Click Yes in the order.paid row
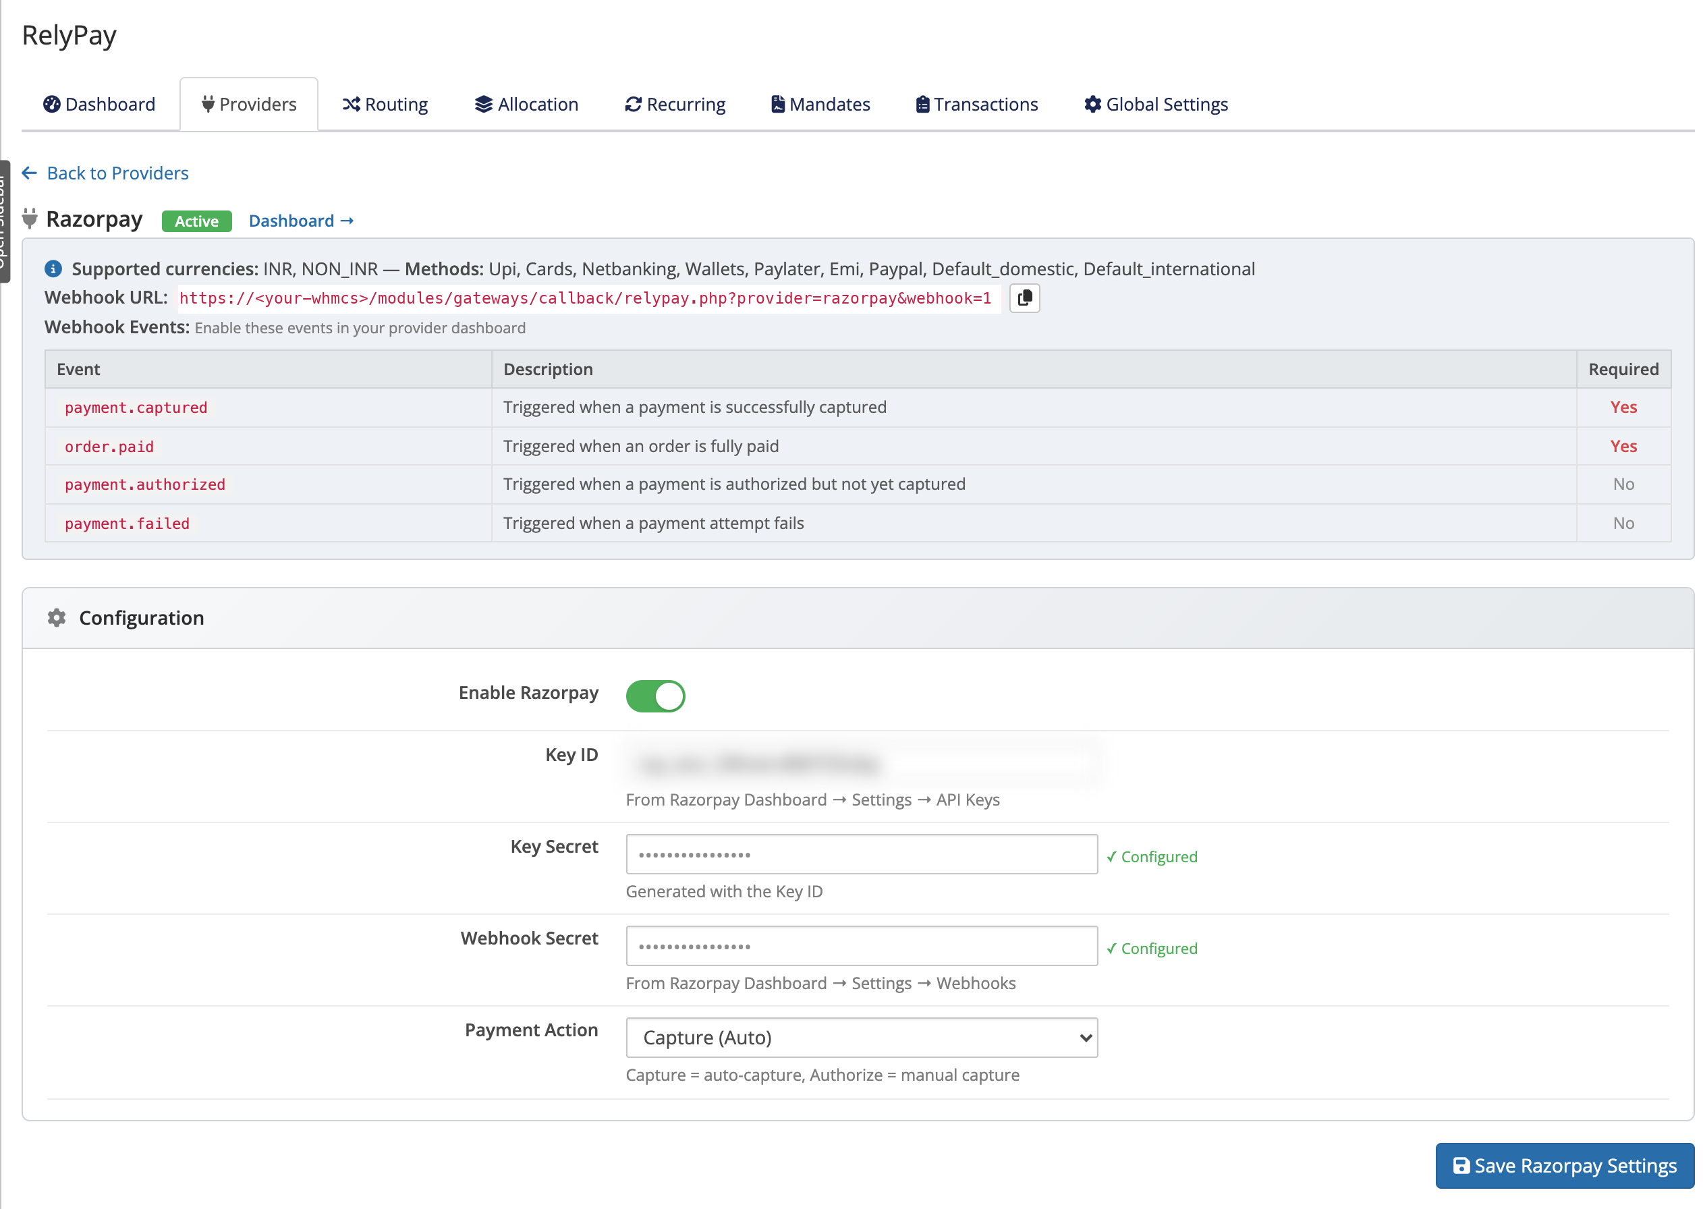 click(1623, 446)
